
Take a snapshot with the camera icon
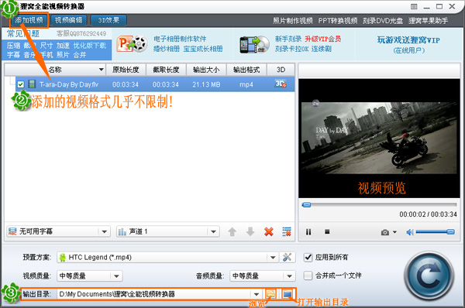(385, 232)
